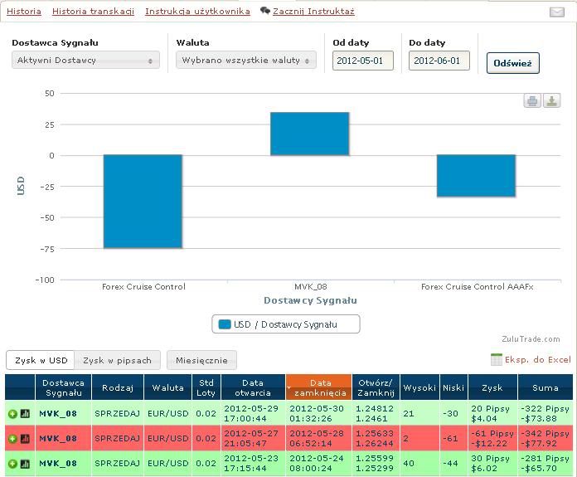
Task: Click the '-342 Pipsy -$77.92' sum cell
Action: tap(545, 439)
